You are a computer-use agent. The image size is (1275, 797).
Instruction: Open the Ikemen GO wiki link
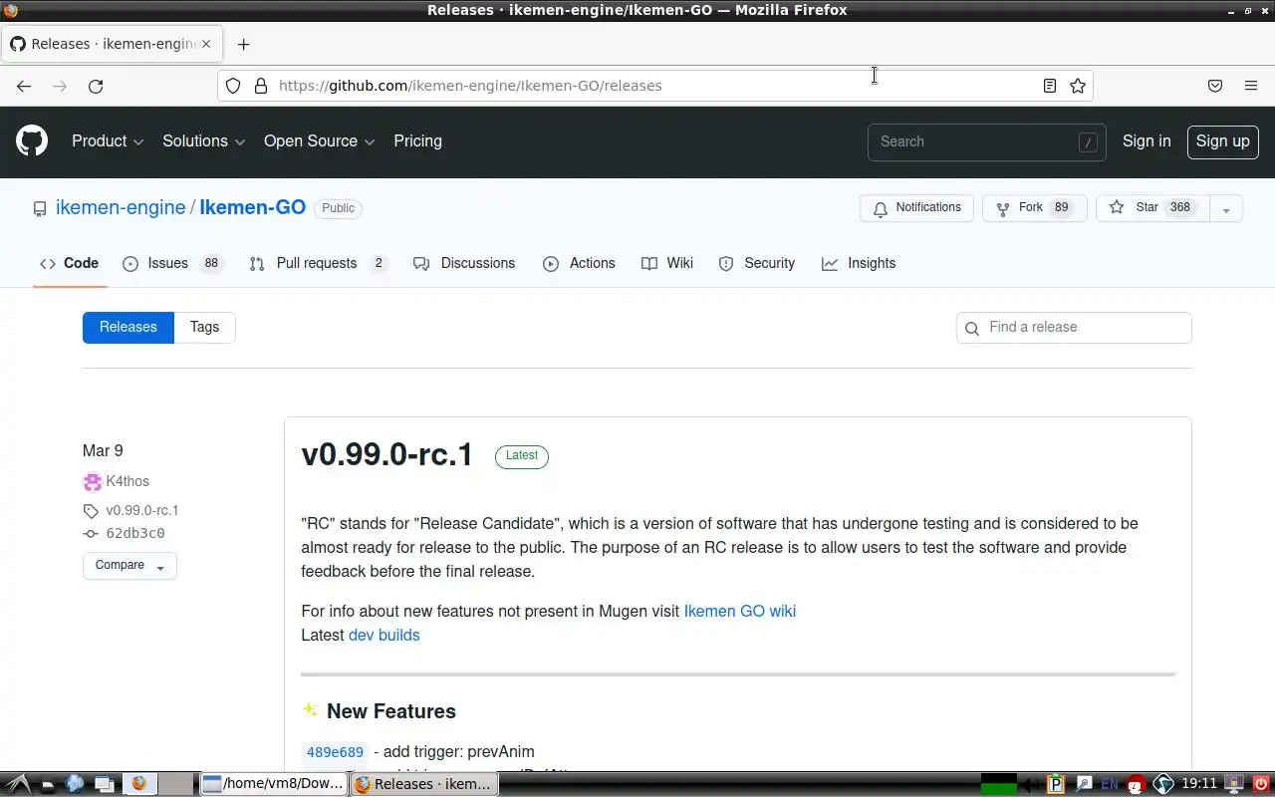(740, 612)
